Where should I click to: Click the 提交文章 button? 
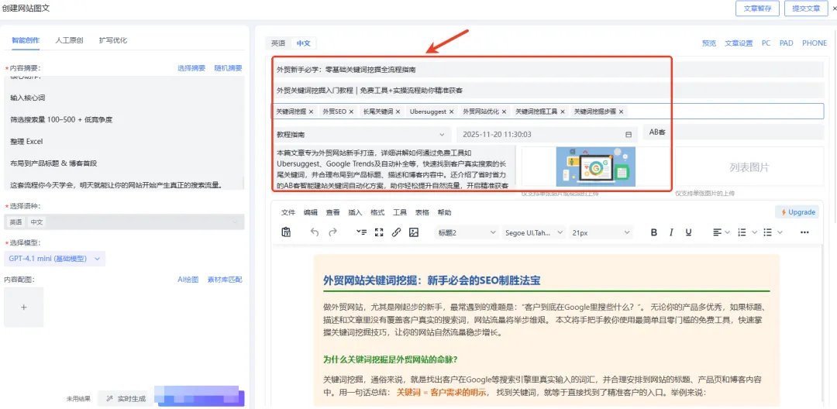[803, 9]
